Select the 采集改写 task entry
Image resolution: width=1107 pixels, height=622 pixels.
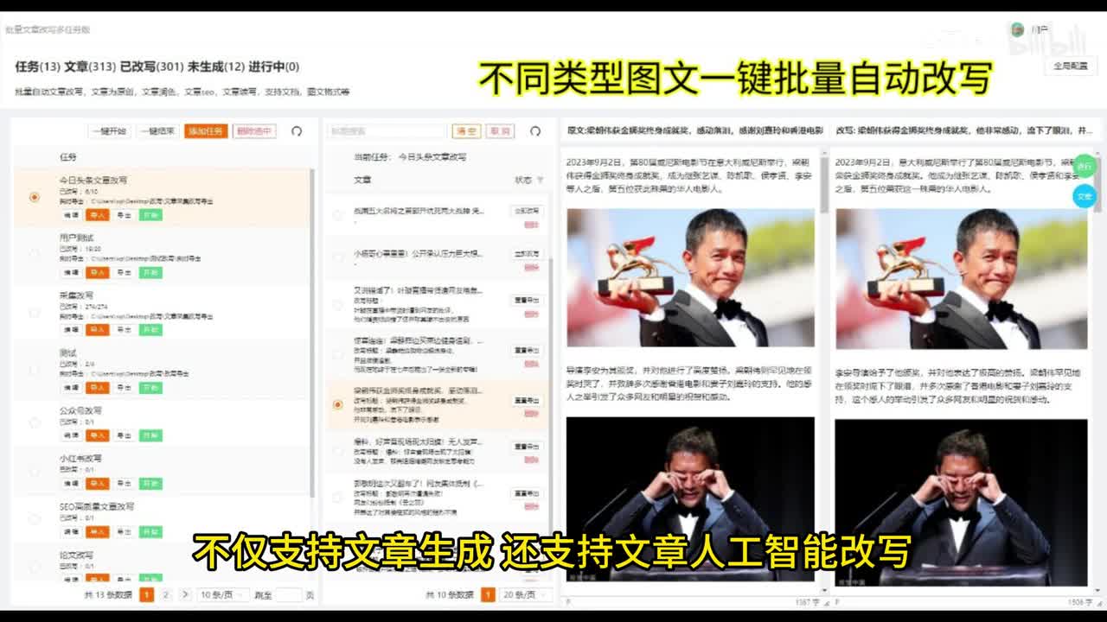76,295
